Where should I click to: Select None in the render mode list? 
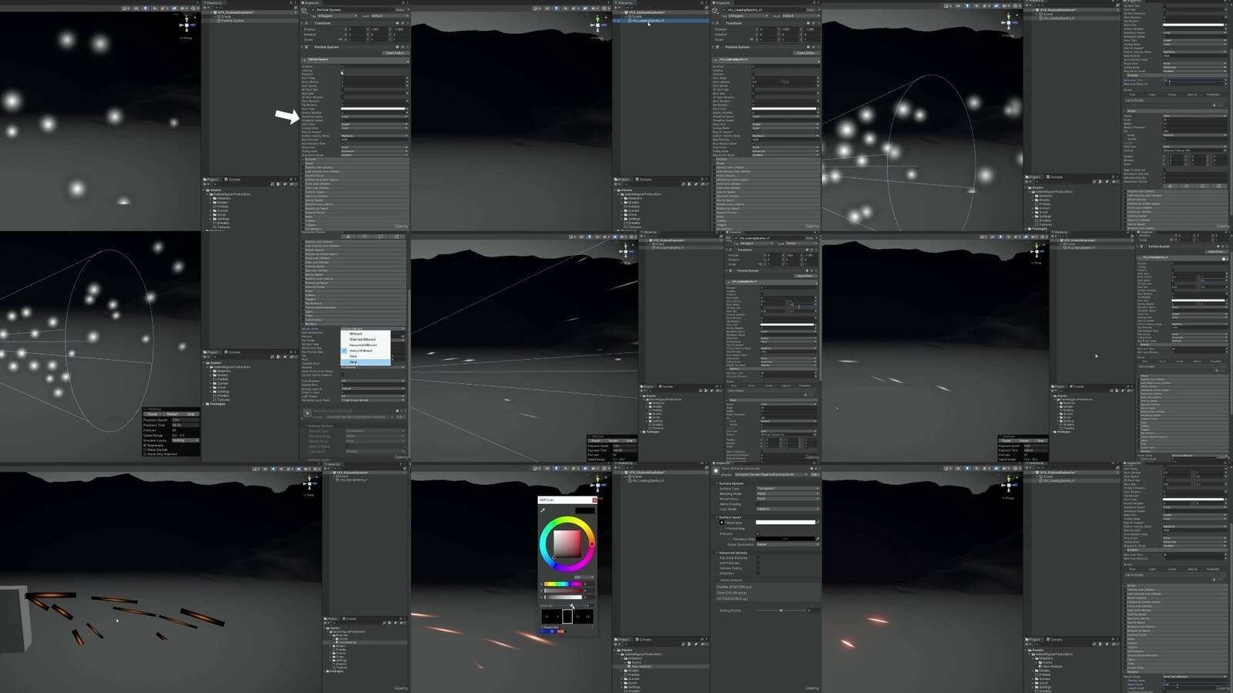click(354, 362)
